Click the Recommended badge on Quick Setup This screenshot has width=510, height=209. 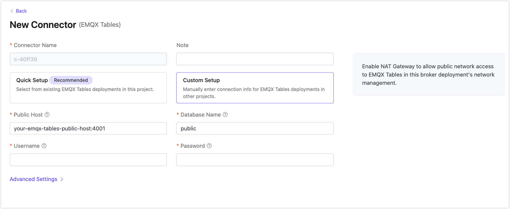coord(71,80)
